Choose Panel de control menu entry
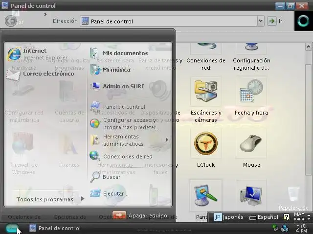 [x=124, y=107]
